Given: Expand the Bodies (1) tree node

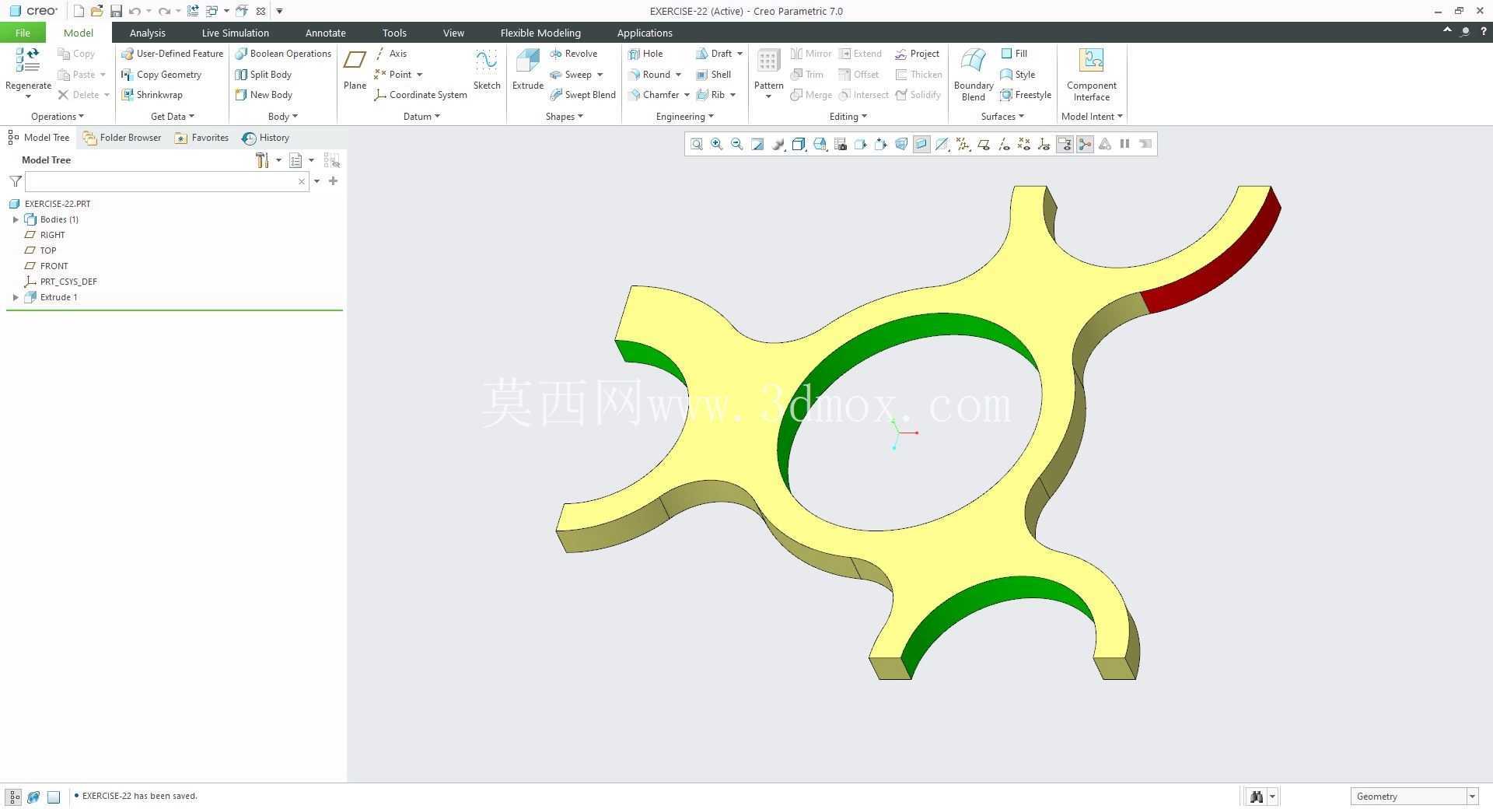Looking at the screenshot, I should (16, 219).
